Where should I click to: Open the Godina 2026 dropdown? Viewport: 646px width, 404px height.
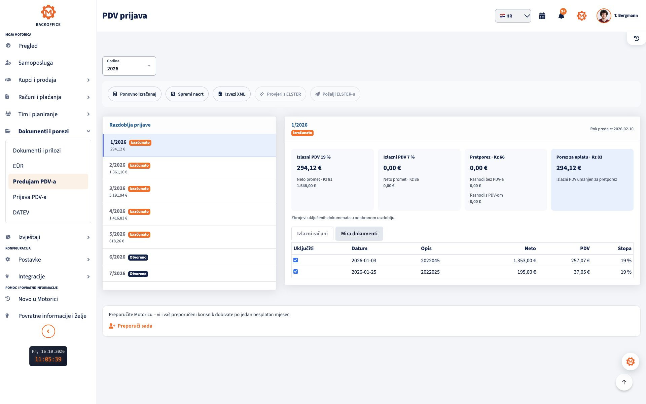129,66
